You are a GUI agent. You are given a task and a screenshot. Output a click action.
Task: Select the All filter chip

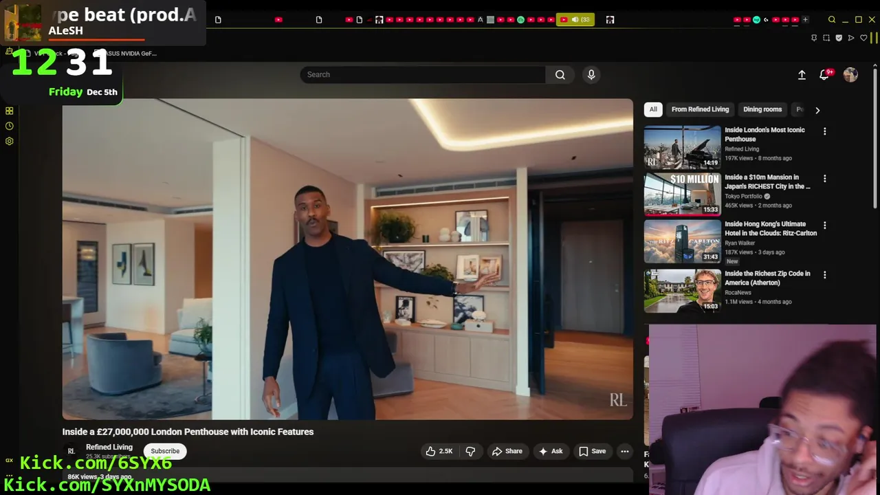pyautogui.click(x=653, y=109)
